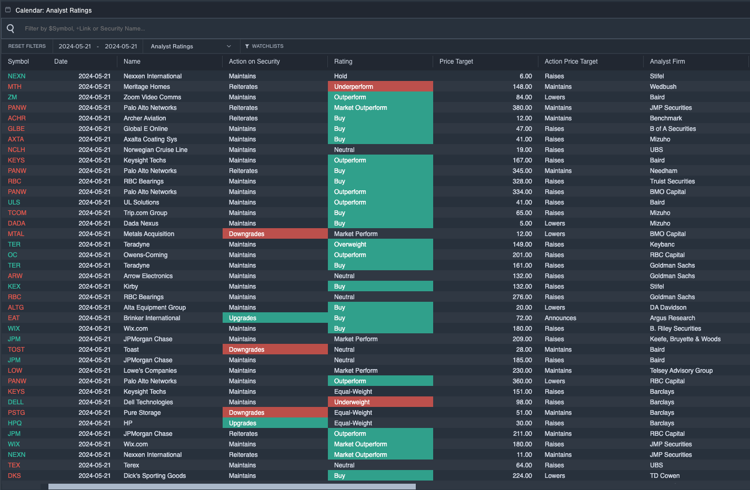Click Calendar: Analyst Ratings title
The image size is (750, 490).
pyautogui.click(x=54, y=10)
